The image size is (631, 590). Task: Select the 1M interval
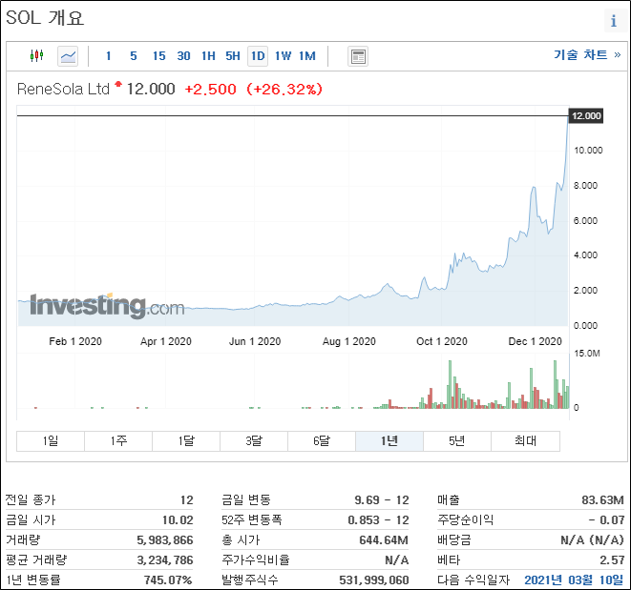coord(307,56)
